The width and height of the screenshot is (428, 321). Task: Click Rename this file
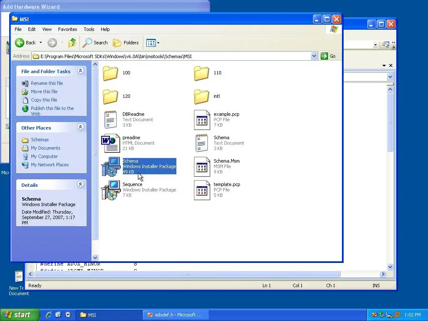point(47,83)
